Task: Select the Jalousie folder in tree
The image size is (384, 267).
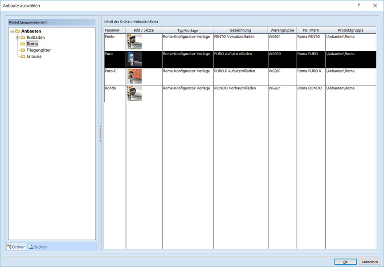Action: pyautogui.click(x=34, y=56)
